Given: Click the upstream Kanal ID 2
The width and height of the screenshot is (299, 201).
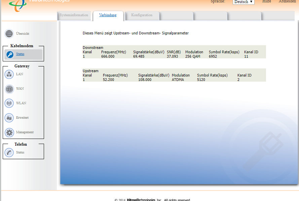Looking at the screenshot, I should [238, 80].
